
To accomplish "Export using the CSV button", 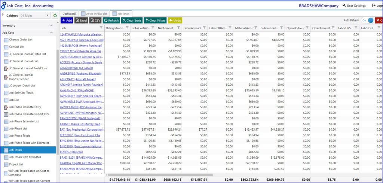I will pyautogui.click(x=95, y=21).
